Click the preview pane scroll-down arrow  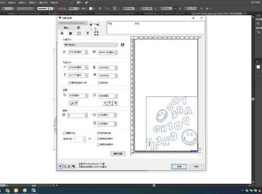pyautogui.click(x=200, y=152)
